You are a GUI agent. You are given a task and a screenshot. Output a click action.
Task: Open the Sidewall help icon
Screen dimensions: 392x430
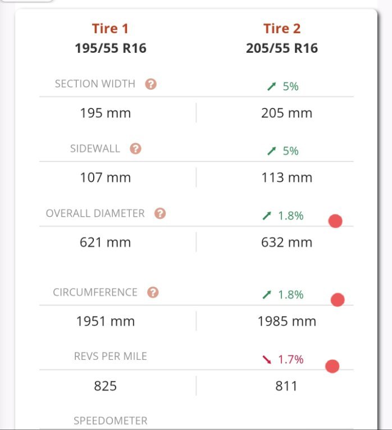pyautogui.click(x=135, y=149)
